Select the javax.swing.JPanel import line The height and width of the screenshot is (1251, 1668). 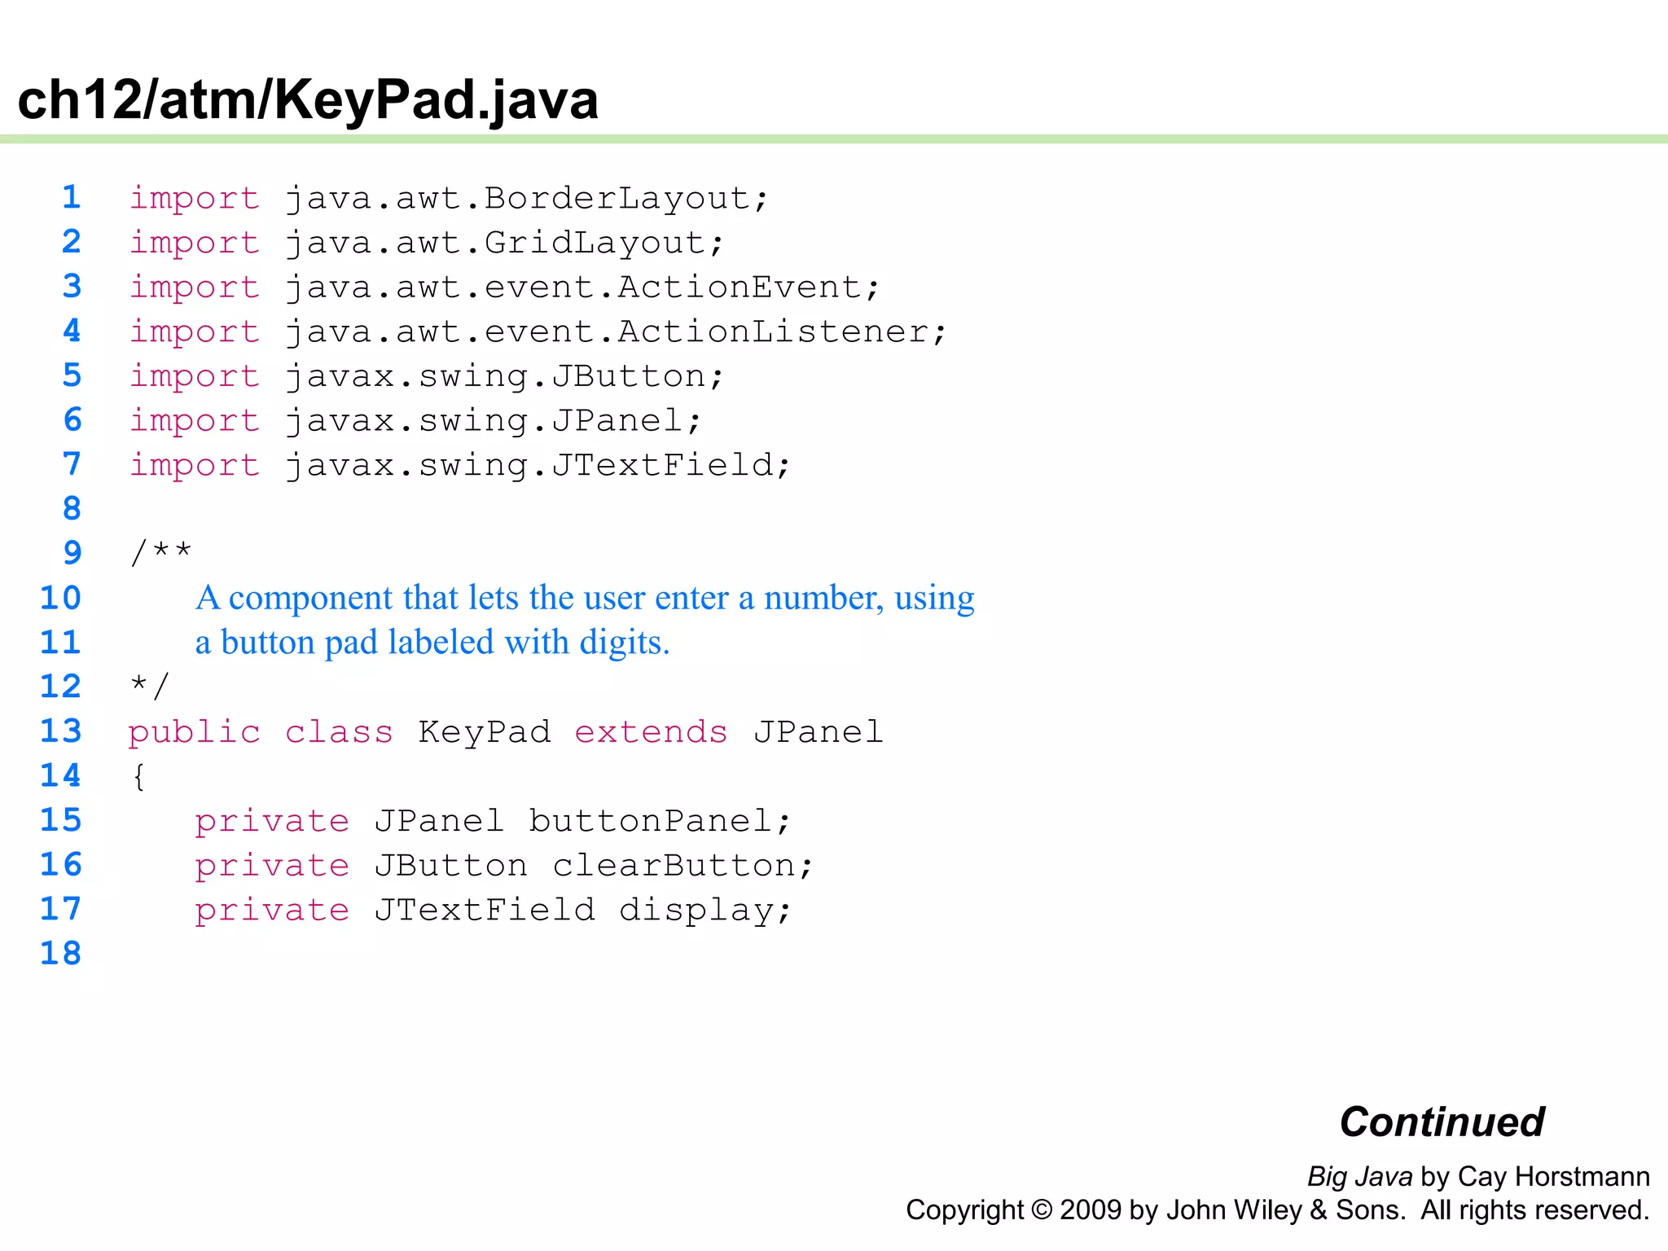point(415,420)
